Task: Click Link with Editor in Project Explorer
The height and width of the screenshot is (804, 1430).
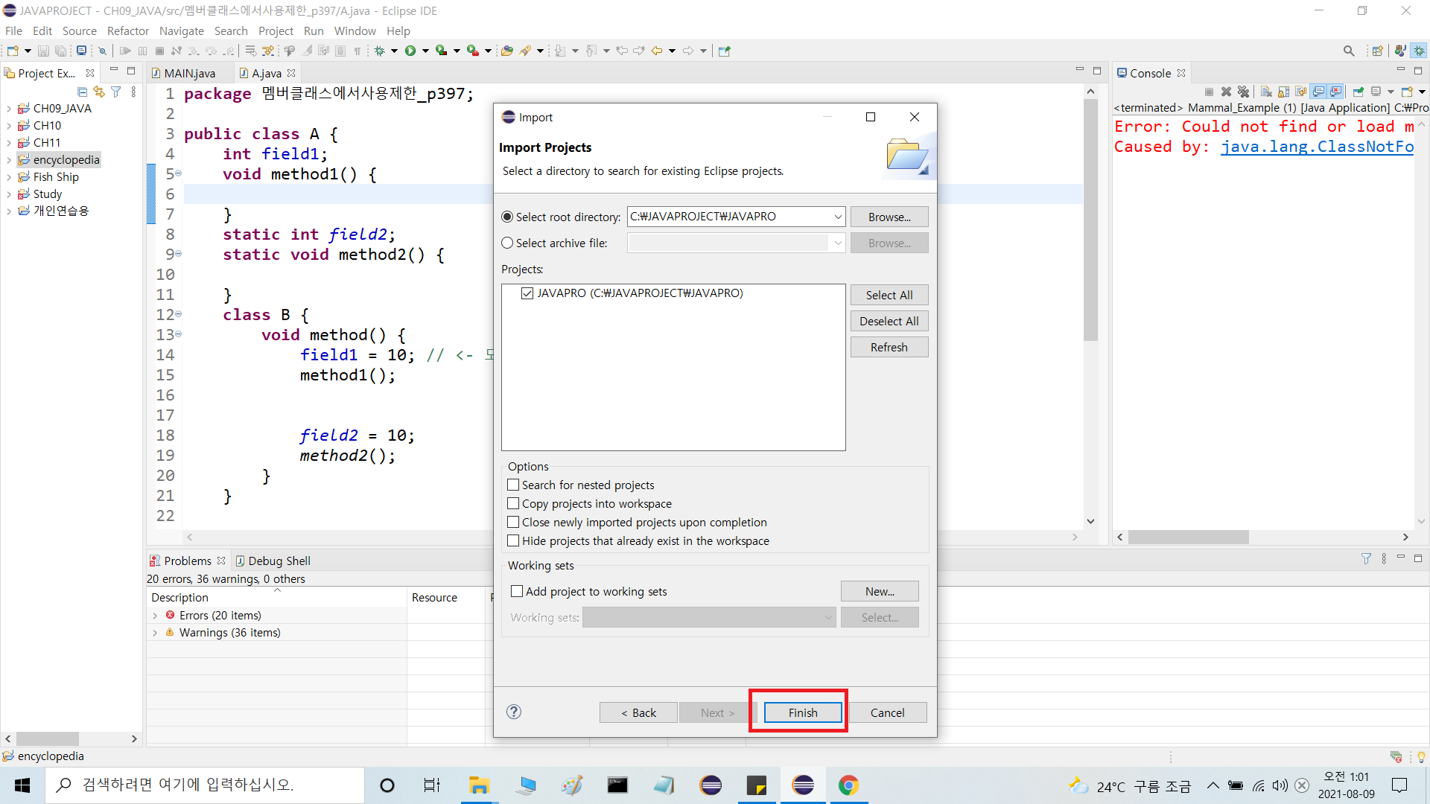Action: click(x=99, y=92)
